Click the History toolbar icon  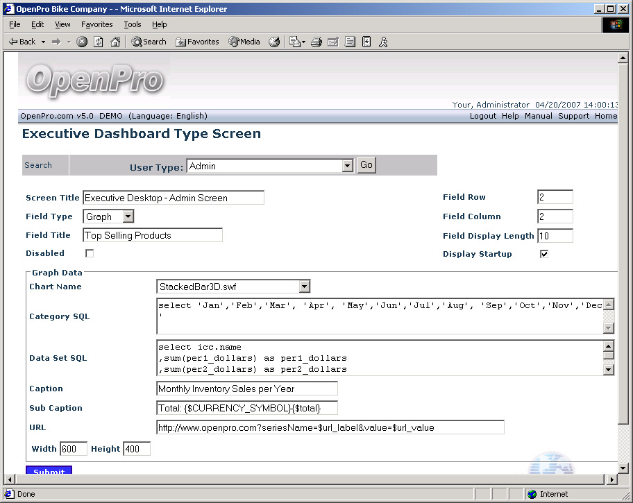click(274, 42)
